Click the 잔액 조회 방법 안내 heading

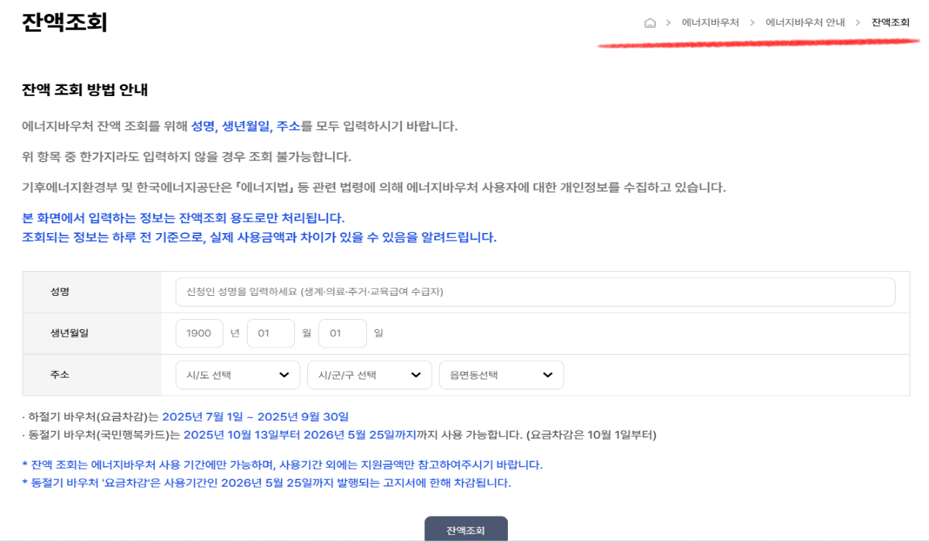84,90
